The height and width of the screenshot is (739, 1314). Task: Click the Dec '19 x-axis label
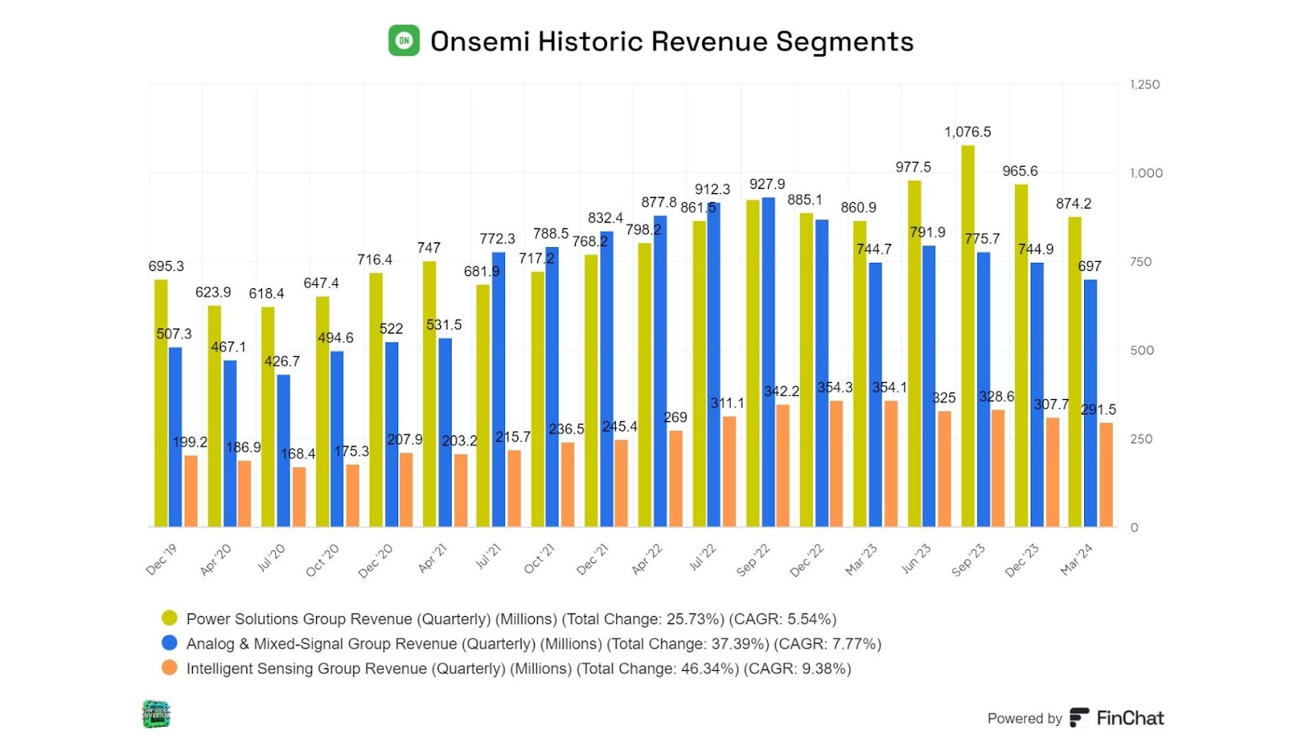click(x=161, y=559)
